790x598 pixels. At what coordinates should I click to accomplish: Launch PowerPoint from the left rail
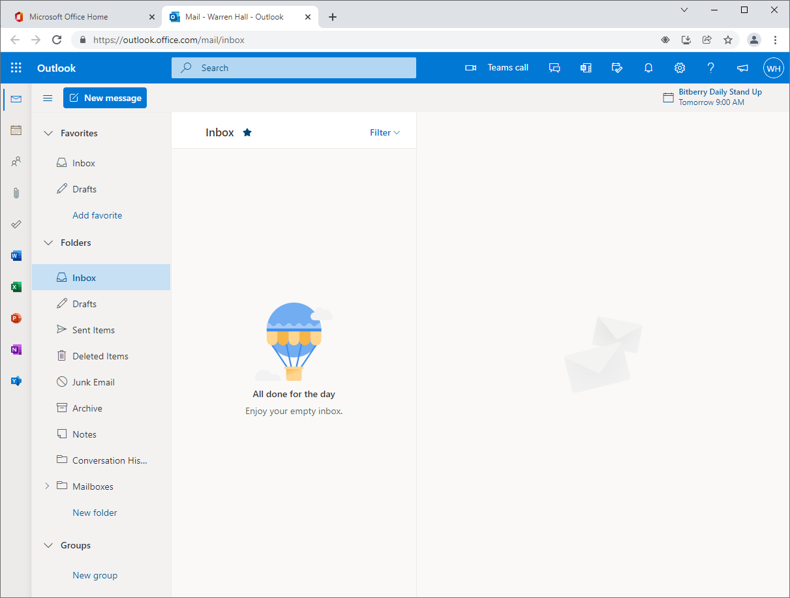(x=16, y=318)
